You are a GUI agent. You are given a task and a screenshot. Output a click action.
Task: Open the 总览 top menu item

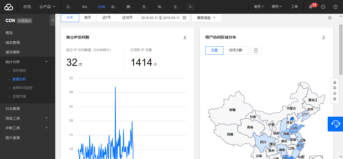point(27,7)
